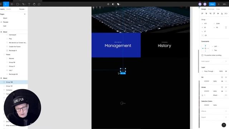Select Create the Future layer
The image size is (229, 129).
[x=15, y=47]
